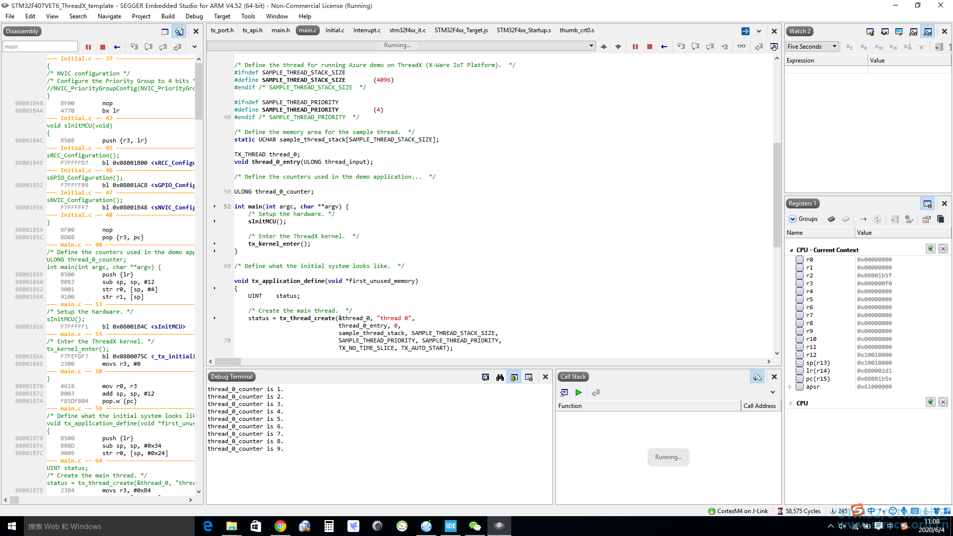Pause execution in the Disassembly toolbar
953x536 pixels.
click(88, 47)
